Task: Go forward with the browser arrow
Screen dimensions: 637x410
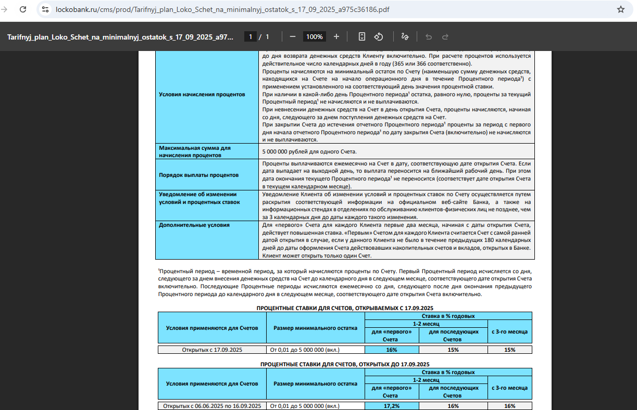Action: coord(5,9)
